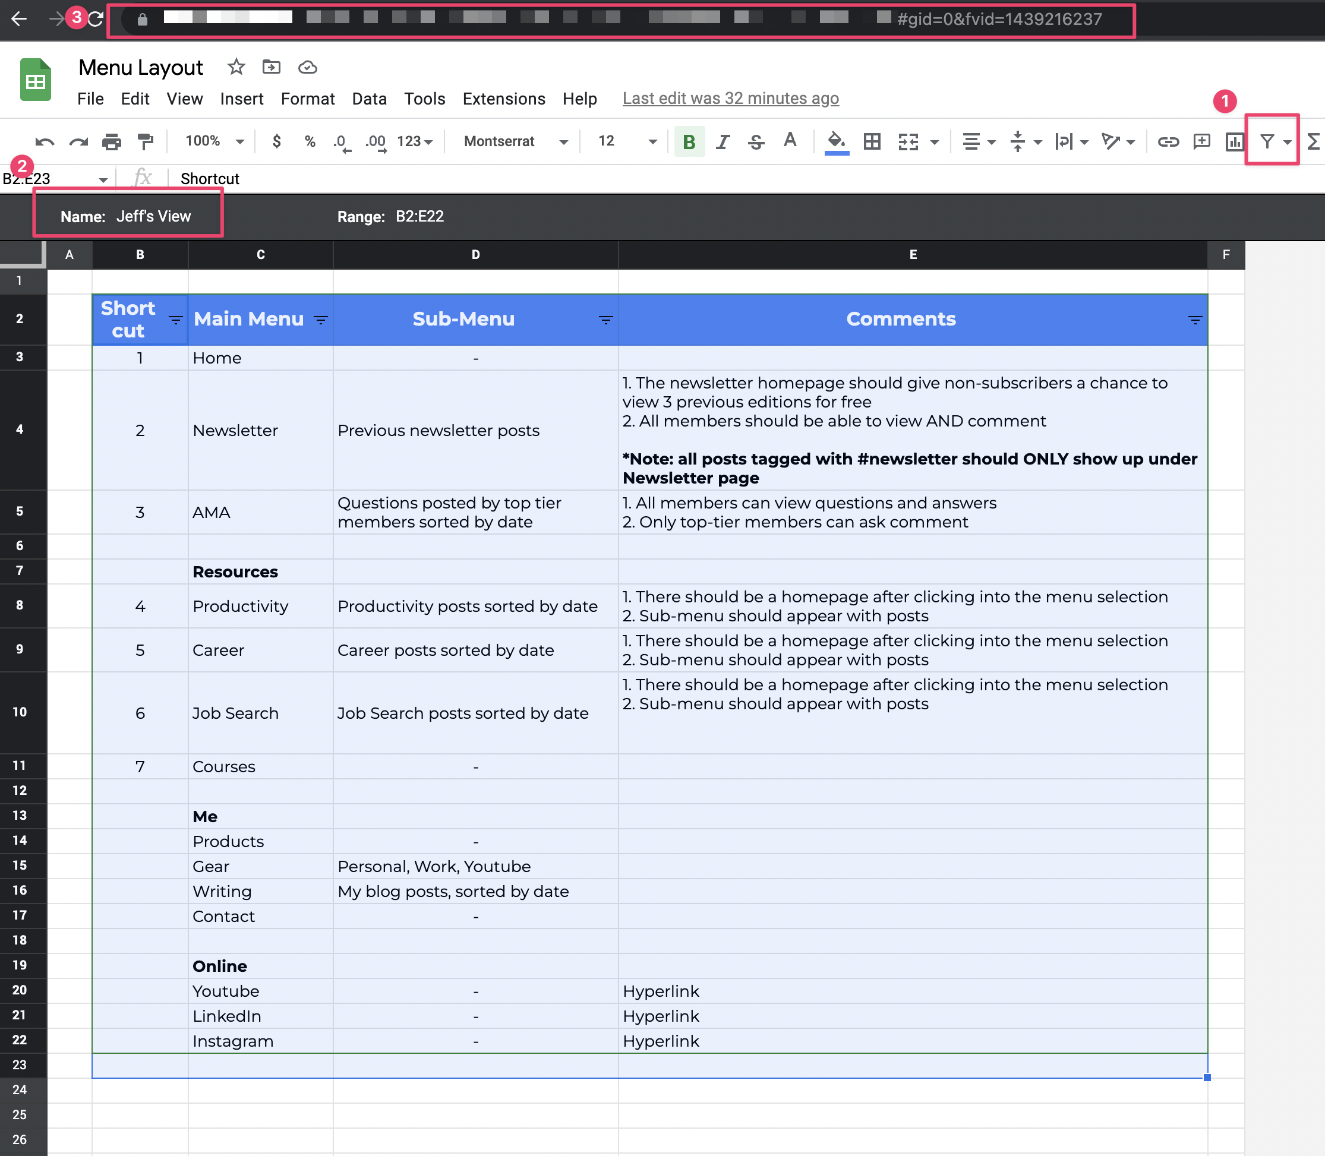Open Vertical align dropdown
This screenshot has width=1325, height=1156.
pyautogui.click(x=1025, y=142)
